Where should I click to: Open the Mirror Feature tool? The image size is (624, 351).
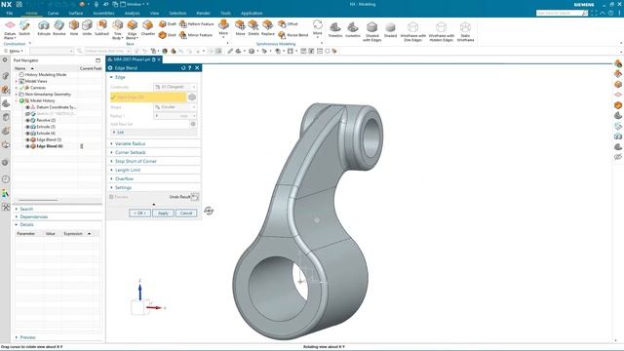coord(196,35)
